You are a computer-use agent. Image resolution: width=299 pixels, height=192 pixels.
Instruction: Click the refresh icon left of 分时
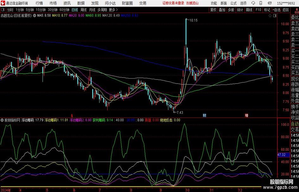point(3,9)
